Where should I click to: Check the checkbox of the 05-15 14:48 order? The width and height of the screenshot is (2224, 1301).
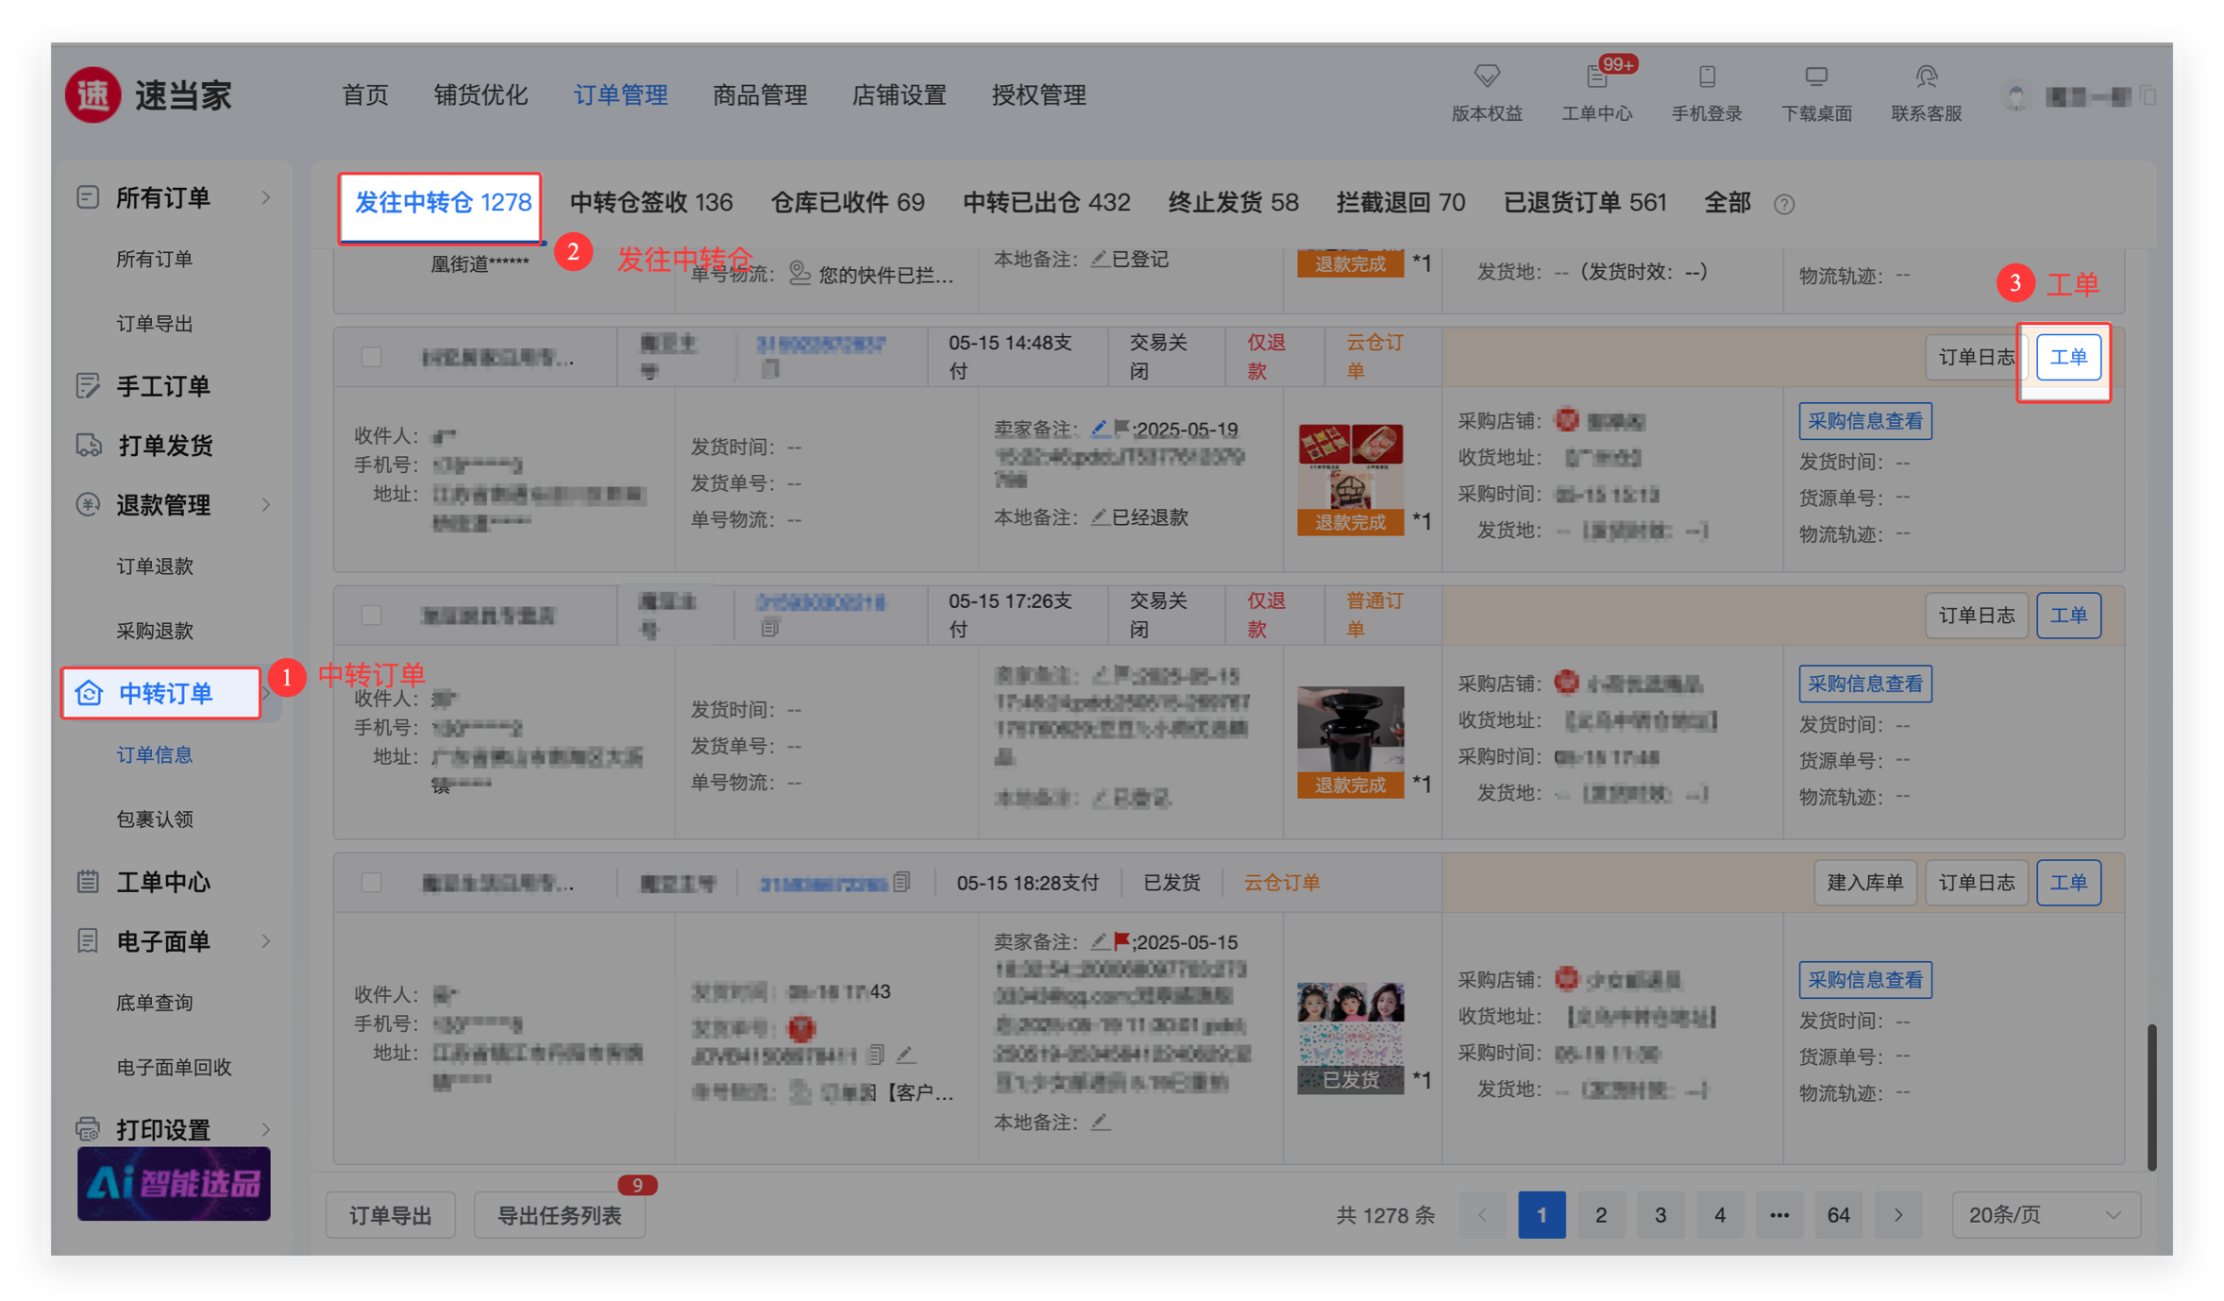371,358
